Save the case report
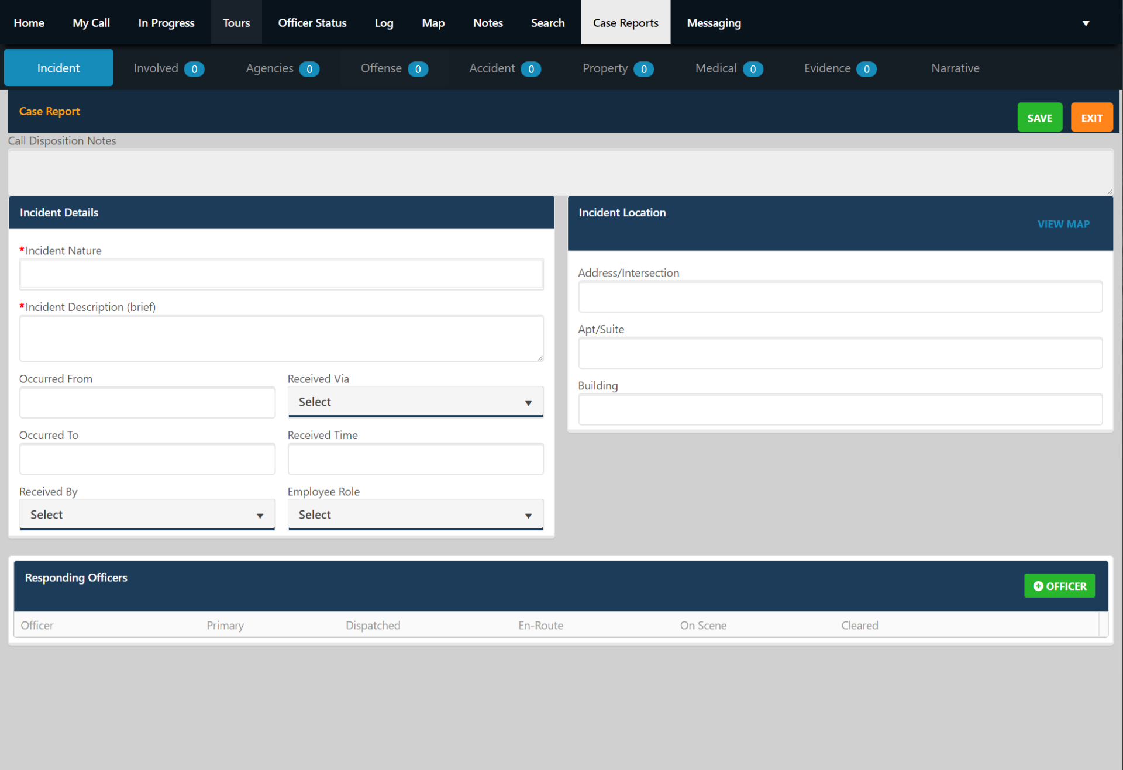The width and height of the screenshot is (1123, 770). (1039, 117)
